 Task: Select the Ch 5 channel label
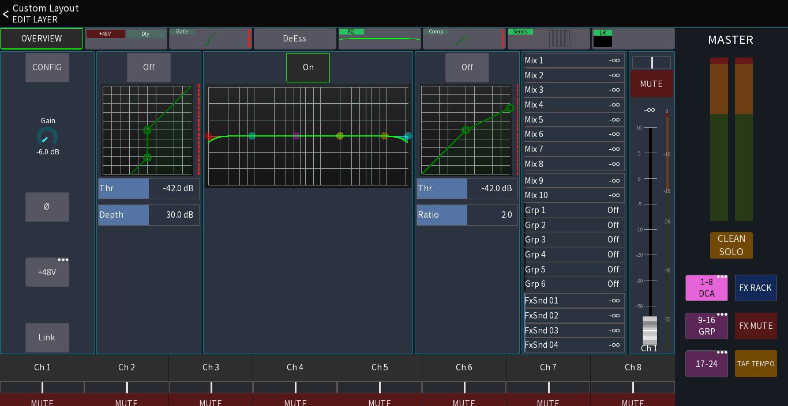click(380, 367)
